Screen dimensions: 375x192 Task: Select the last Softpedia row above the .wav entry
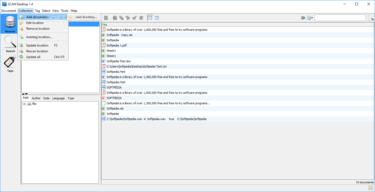(237, 114)
